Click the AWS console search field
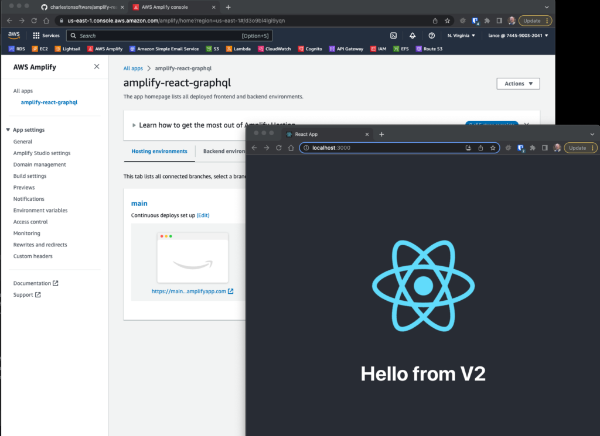The image size is (600, 436). tap(158, 36)
